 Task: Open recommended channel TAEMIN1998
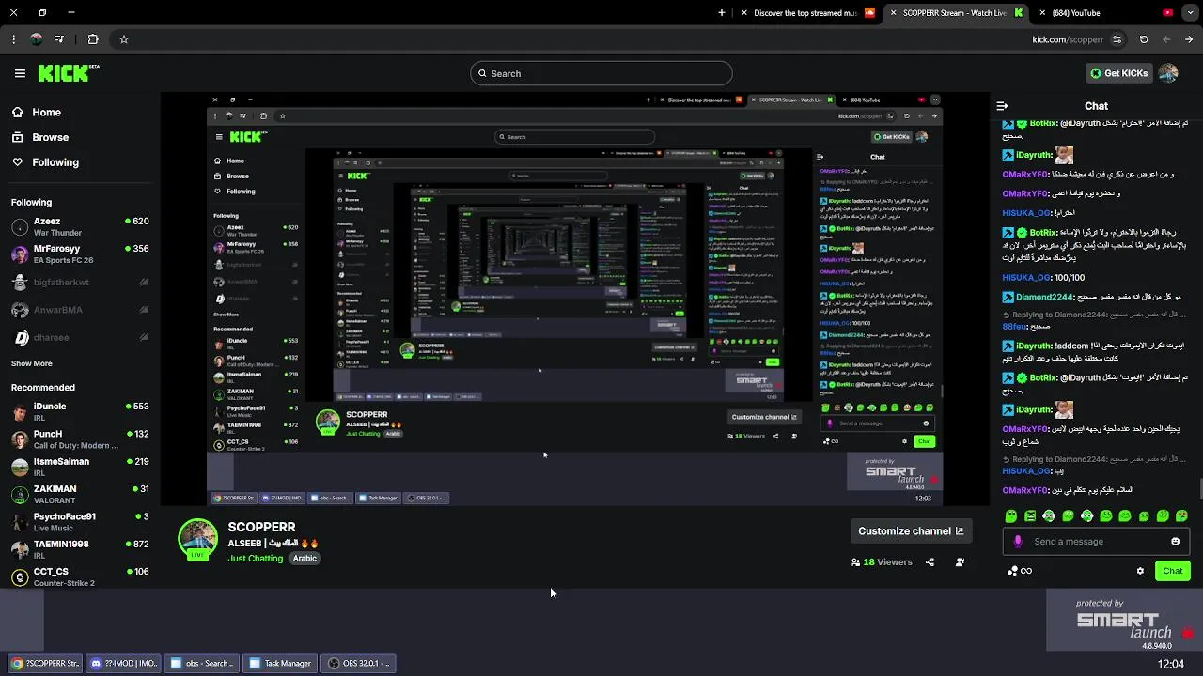coord(80,549)
